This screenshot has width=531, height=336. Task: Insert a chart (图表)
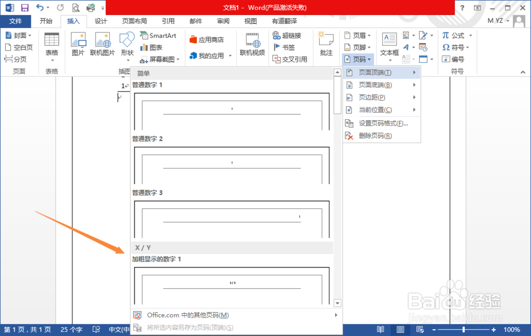[151, 47]
